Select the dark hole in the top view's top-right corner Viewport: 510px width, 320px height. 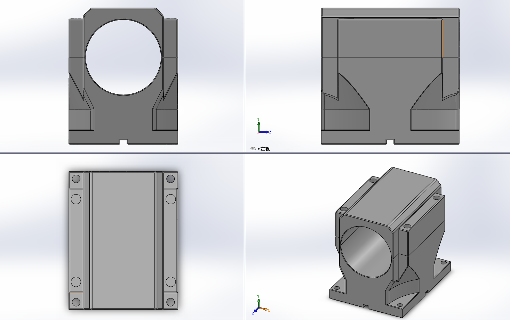[x=170, y=179]
